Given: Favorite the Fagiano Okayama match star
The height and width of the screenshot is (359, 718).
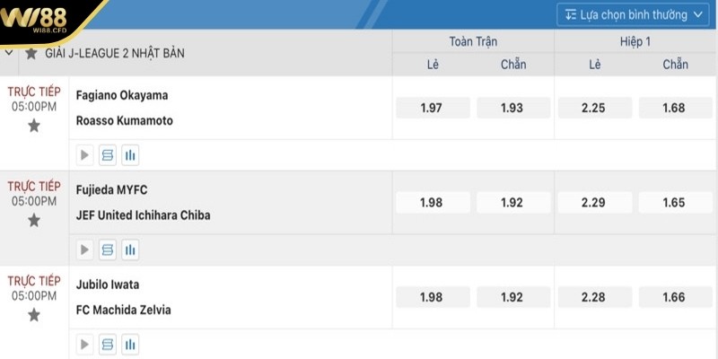Looking at the screenshot, I should [34, 126].
